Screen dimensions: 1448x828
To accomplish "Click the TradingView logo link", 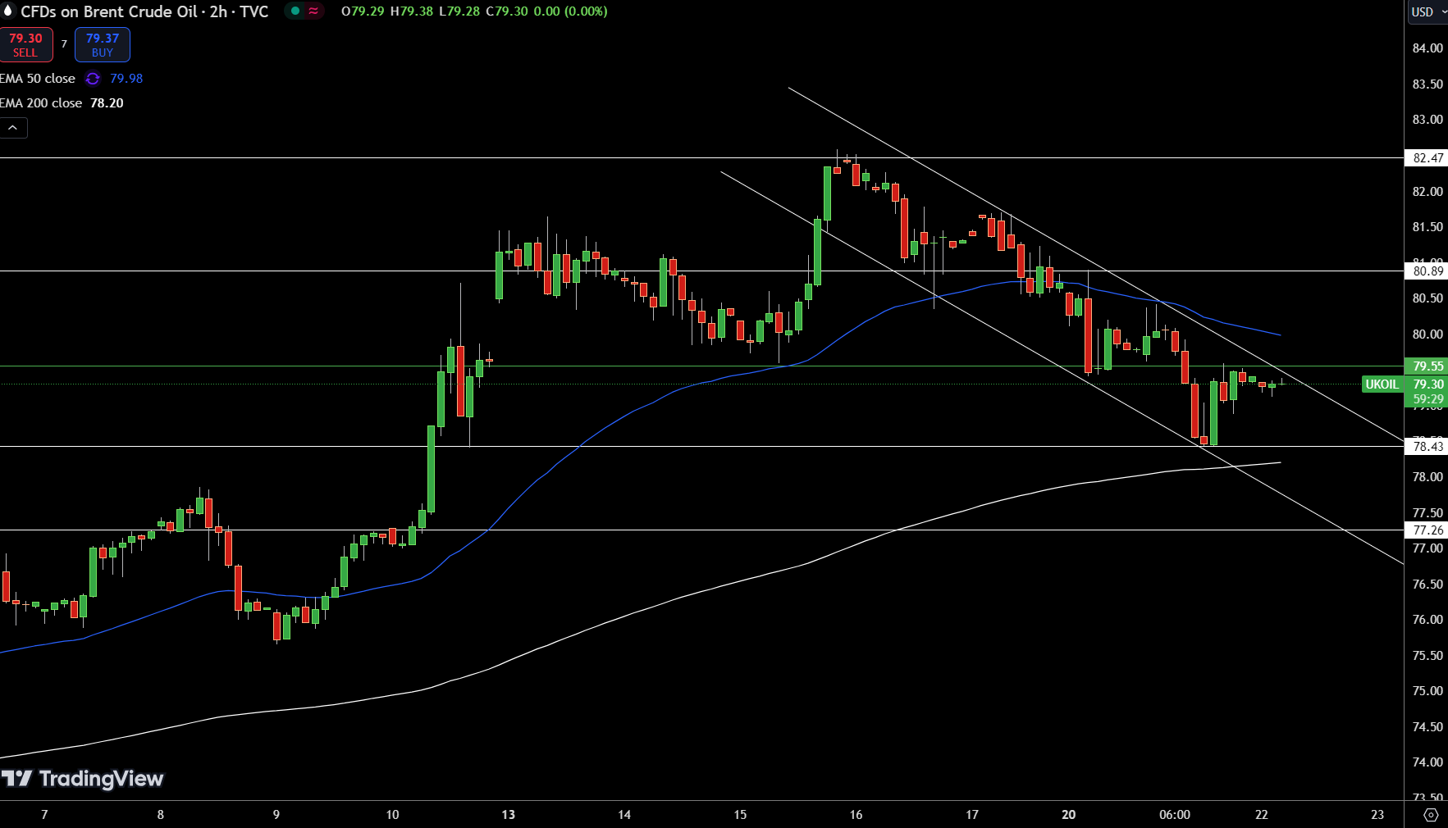I will (83, 779).
